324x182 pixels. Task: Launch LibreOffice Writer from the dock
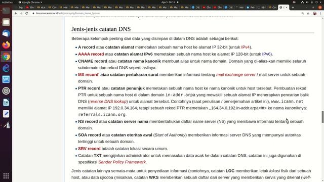point(6,102)
